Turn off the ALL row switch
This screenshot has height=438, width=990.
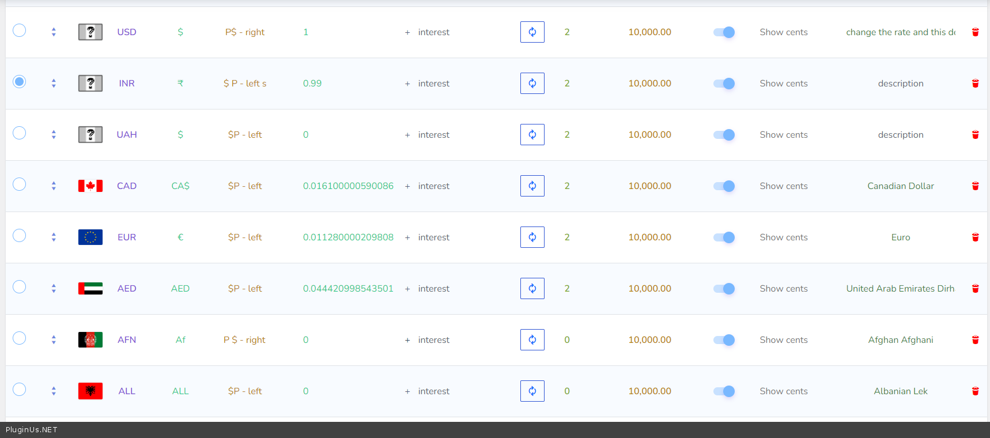724,391
